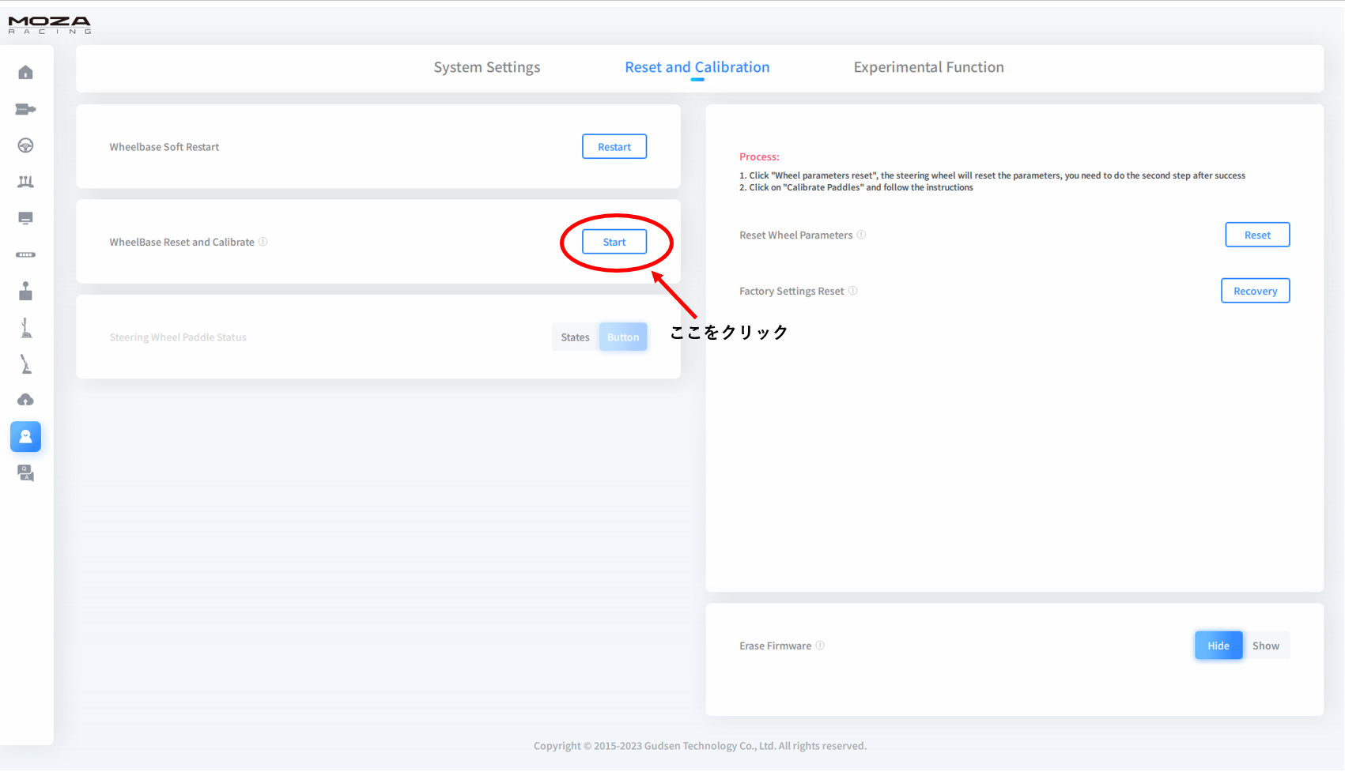Open the pedals settings icon
1345x772 pixels.
coord(25,182)
